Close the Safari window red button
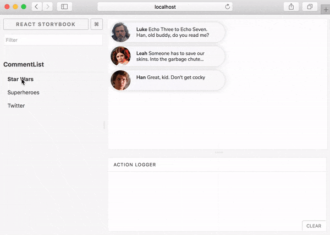 pyautogui.click(x=7, y=7)
